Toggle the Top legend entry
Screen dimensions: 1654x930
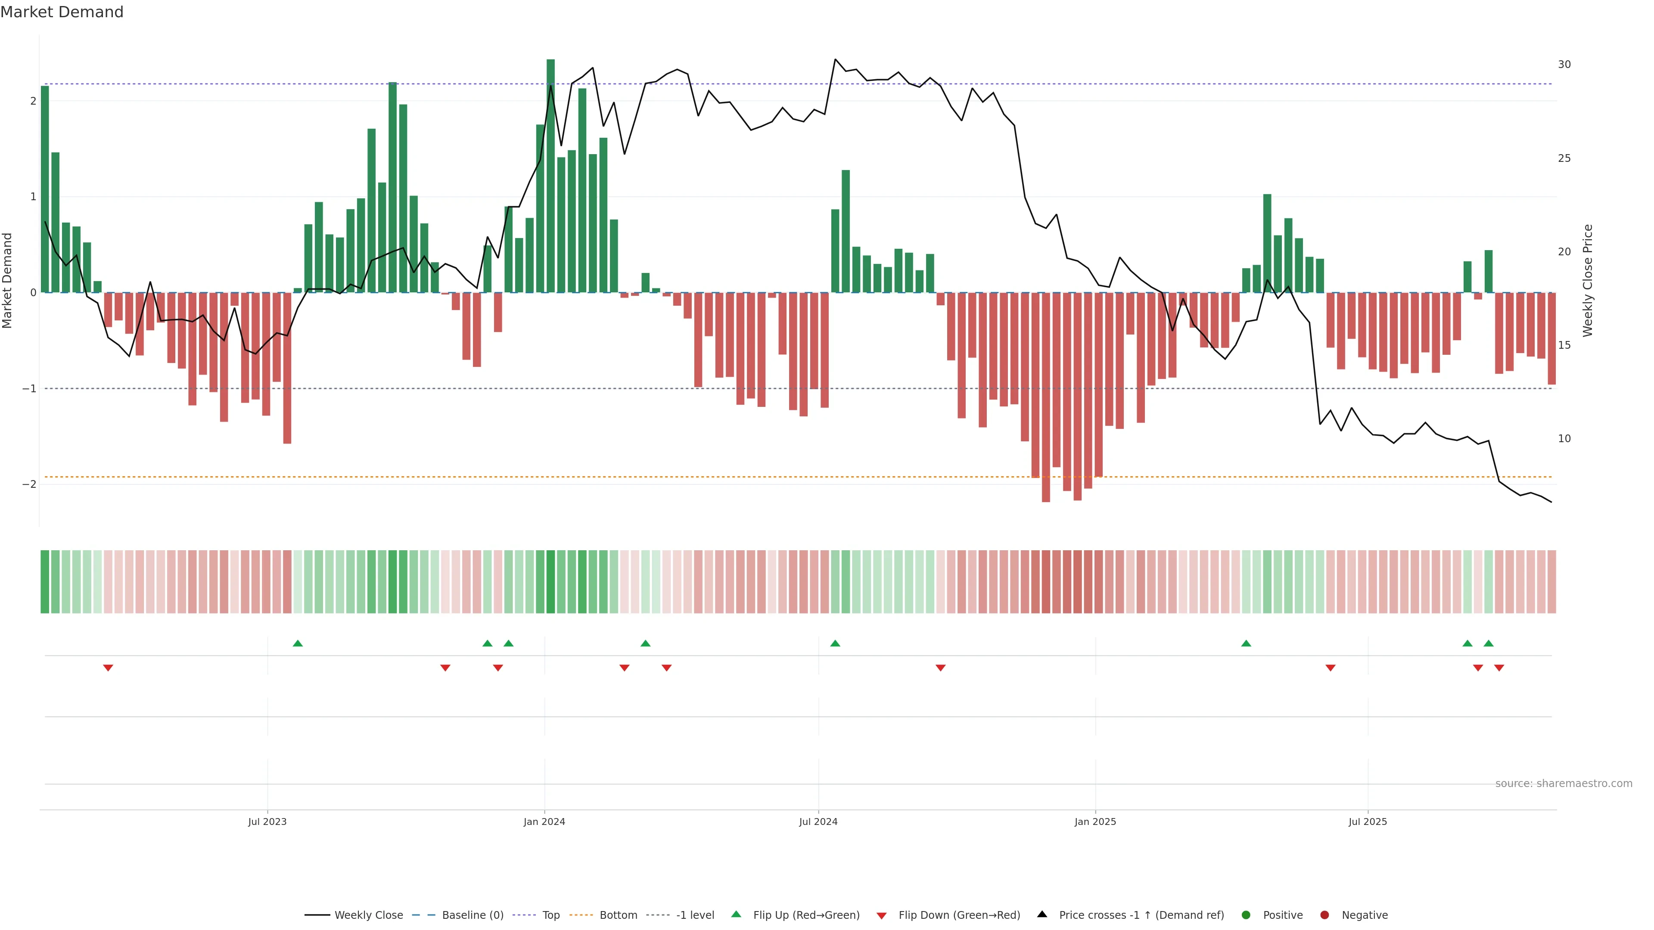coord(550,914)
